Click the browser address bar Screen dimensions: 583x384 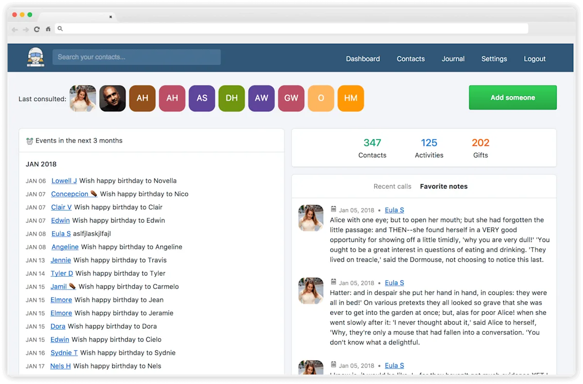point(291,29)
